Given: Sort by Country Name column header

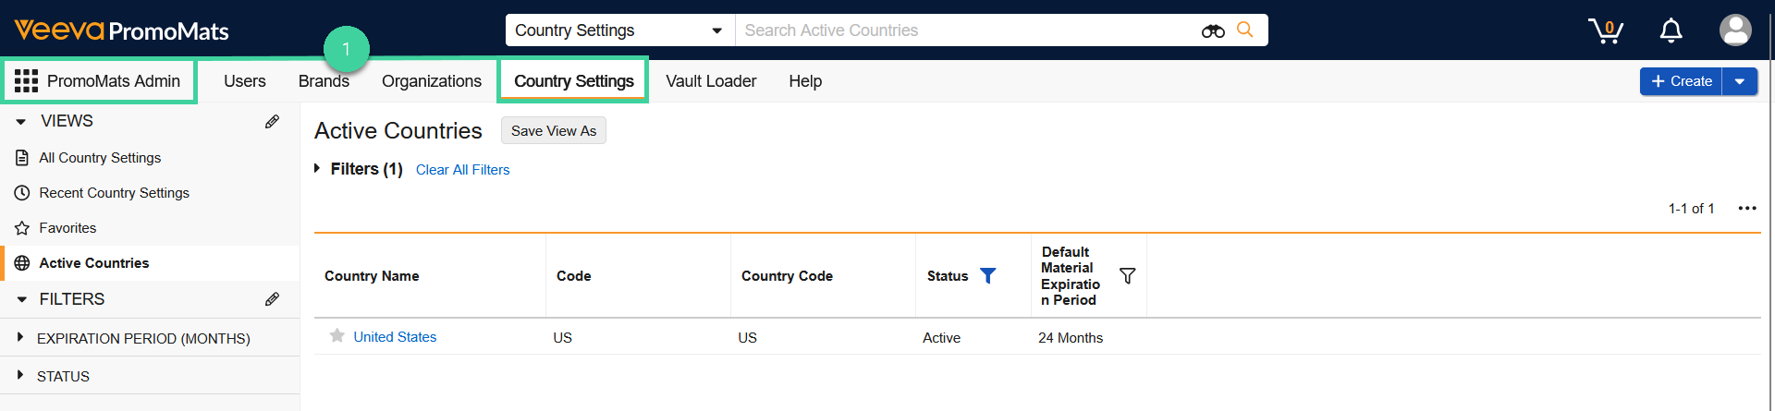Looking at the screenshot, I should 372,276.
